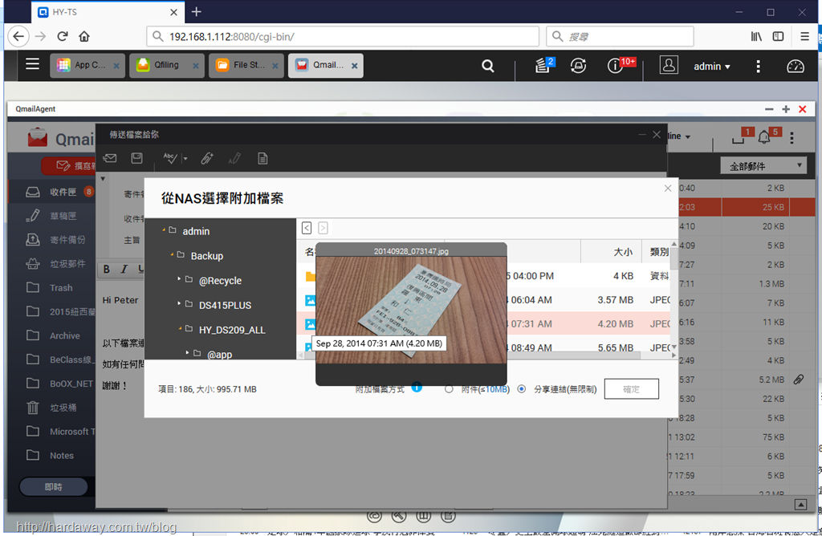The width and height of the screenshot is (822, 536).
Task: Click signature pen icon in compose toolbar
Action: tap(235, 158)
